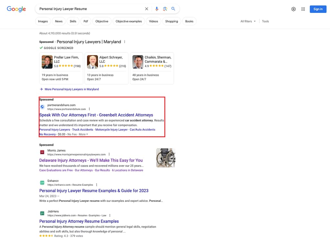This screenshot has width=330, height=245.
Task: Open More Personal Injury Lawyers in Maryland link
Action: pyautogui.click(x=72, y=89)
